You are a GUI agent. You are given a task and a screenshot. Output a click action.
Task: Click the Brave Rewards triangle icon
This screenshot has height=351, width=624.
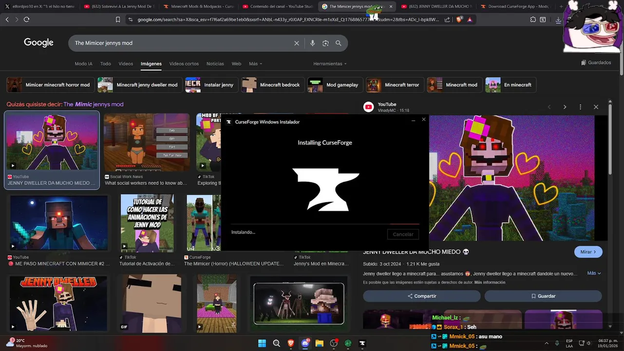[x=470, y=19]
